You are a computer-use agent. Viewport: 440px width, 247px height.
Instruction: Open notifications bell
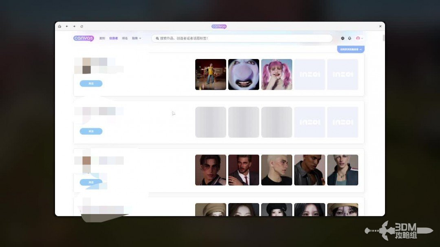350,38
